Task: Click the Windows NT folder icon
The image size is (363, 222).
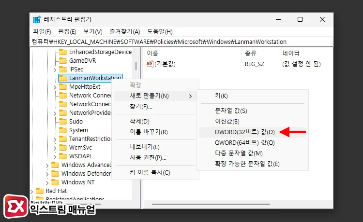Action: [55, 182]
